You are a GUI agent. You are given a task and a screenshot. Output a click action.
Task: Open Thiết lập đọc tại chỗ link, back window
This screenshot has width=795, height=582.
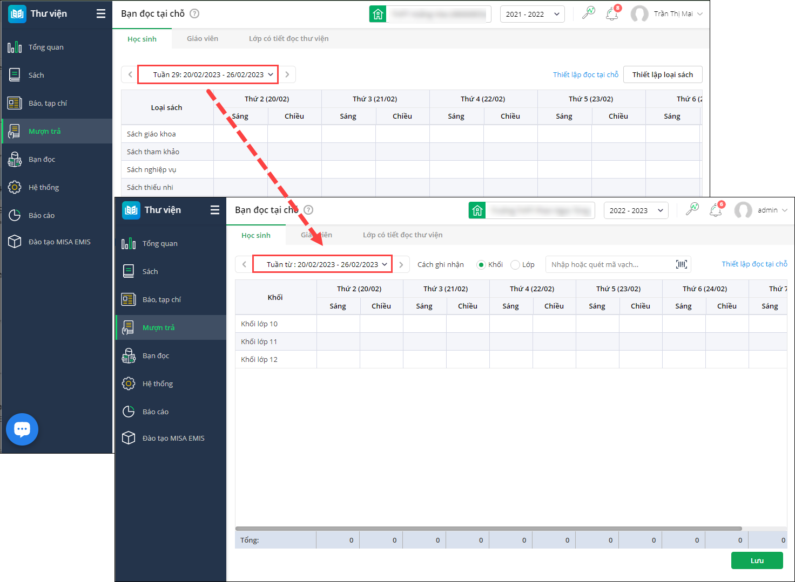click(x=586, y=74)
